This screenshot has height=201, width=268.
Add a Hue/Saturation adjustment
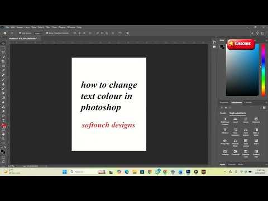(236, 132)
